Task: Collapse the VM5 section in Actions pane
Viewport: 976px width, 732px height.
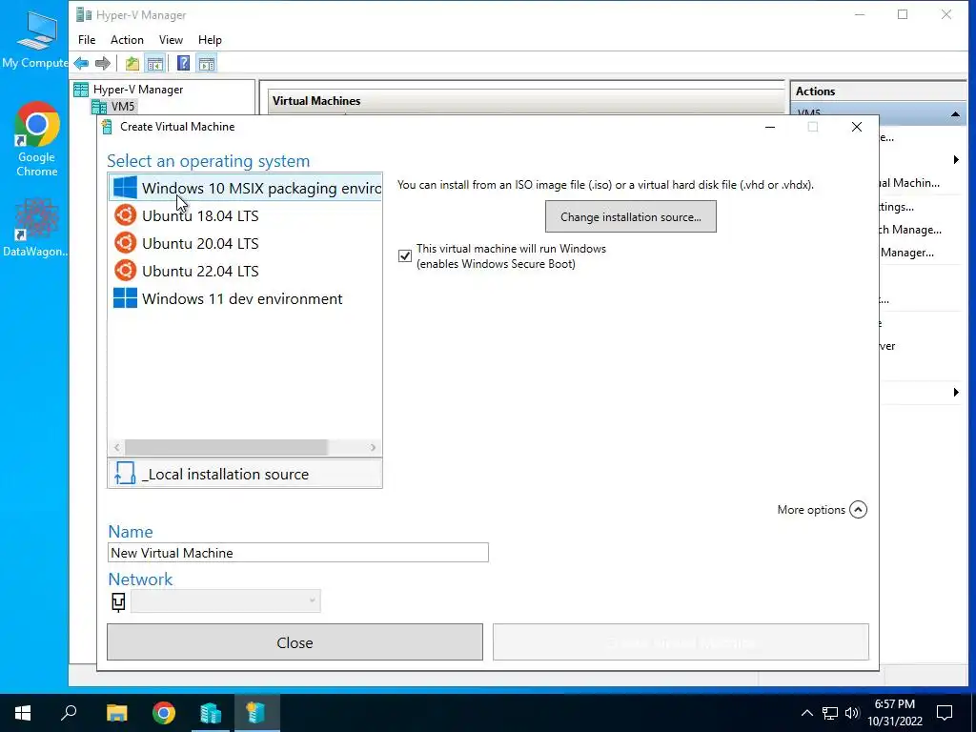Action: point(955,114)
